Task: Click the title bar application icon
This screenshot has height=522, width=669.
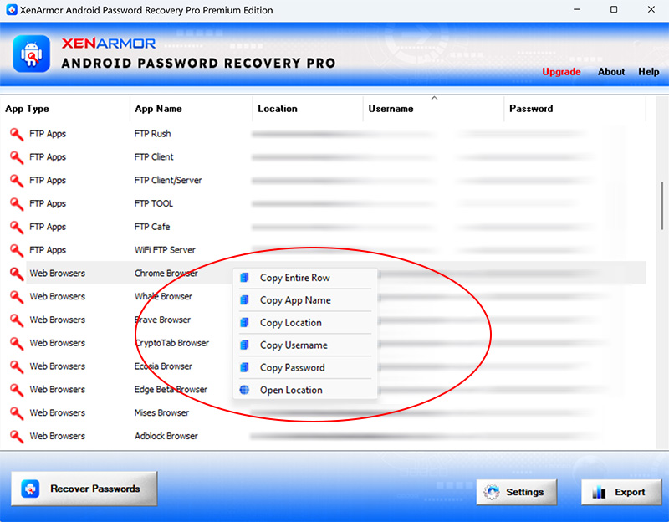Action: click(x=12, y=10)
